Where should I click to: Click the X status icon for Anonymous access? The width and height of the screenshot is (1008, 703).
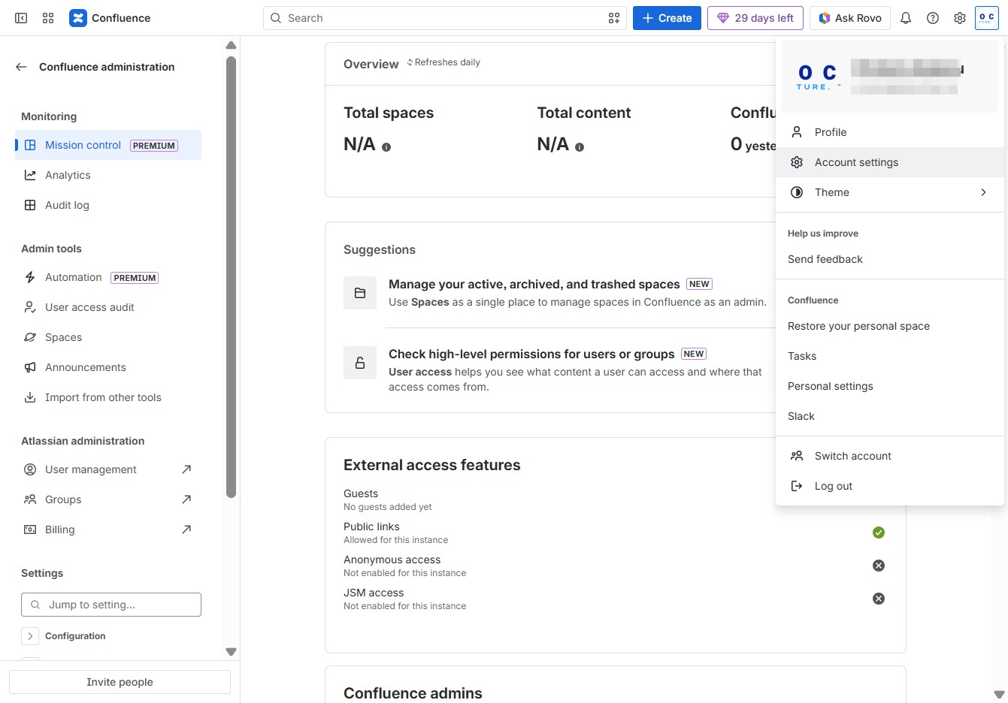tap(879, 566)
